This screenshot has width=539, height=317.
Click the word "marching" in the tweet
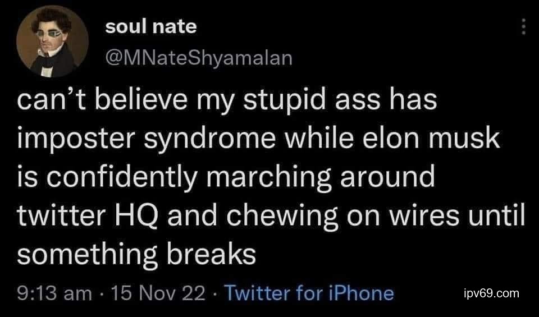(x=271, y=177)
